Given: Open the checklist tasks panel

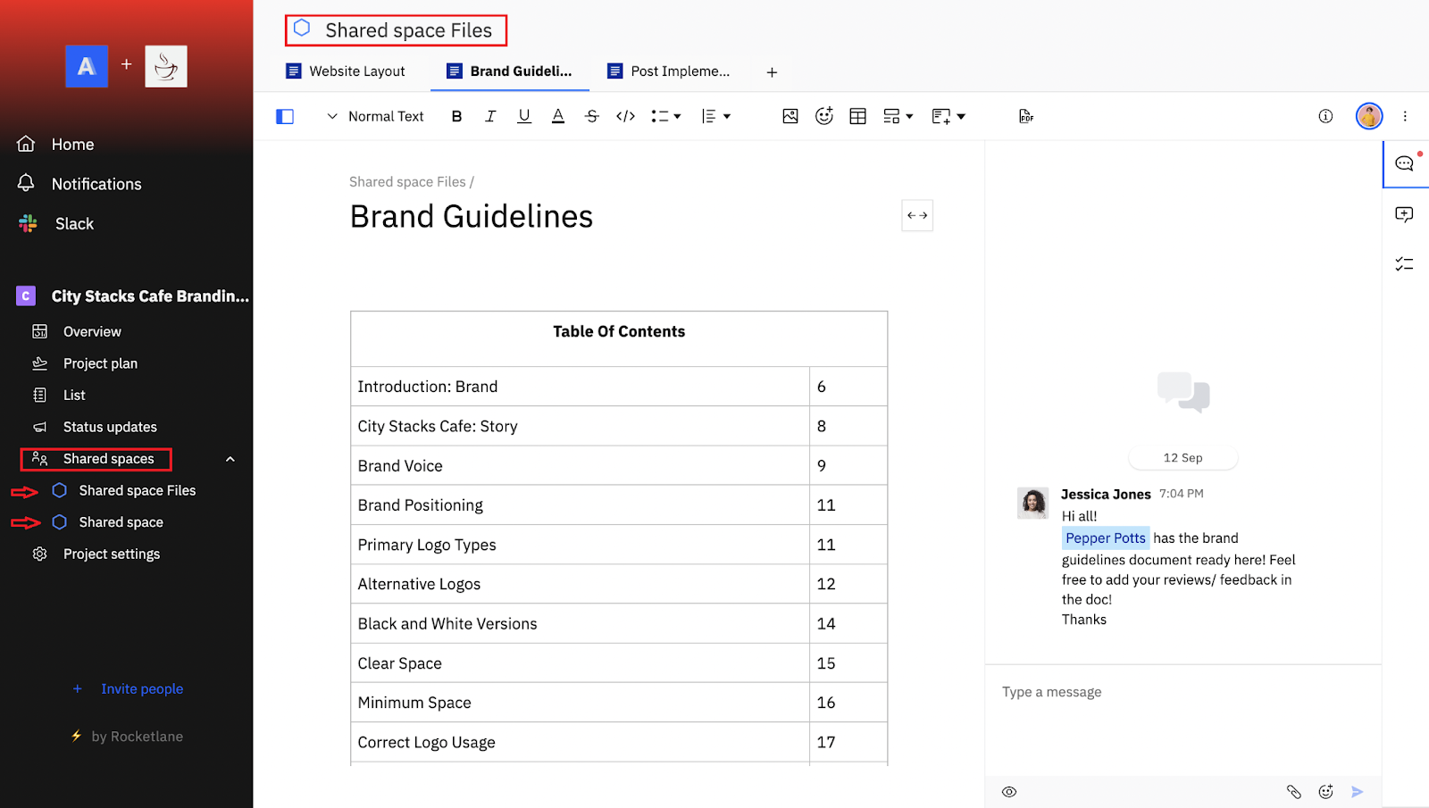Looking at the screenshot, I should point(1404,264).
